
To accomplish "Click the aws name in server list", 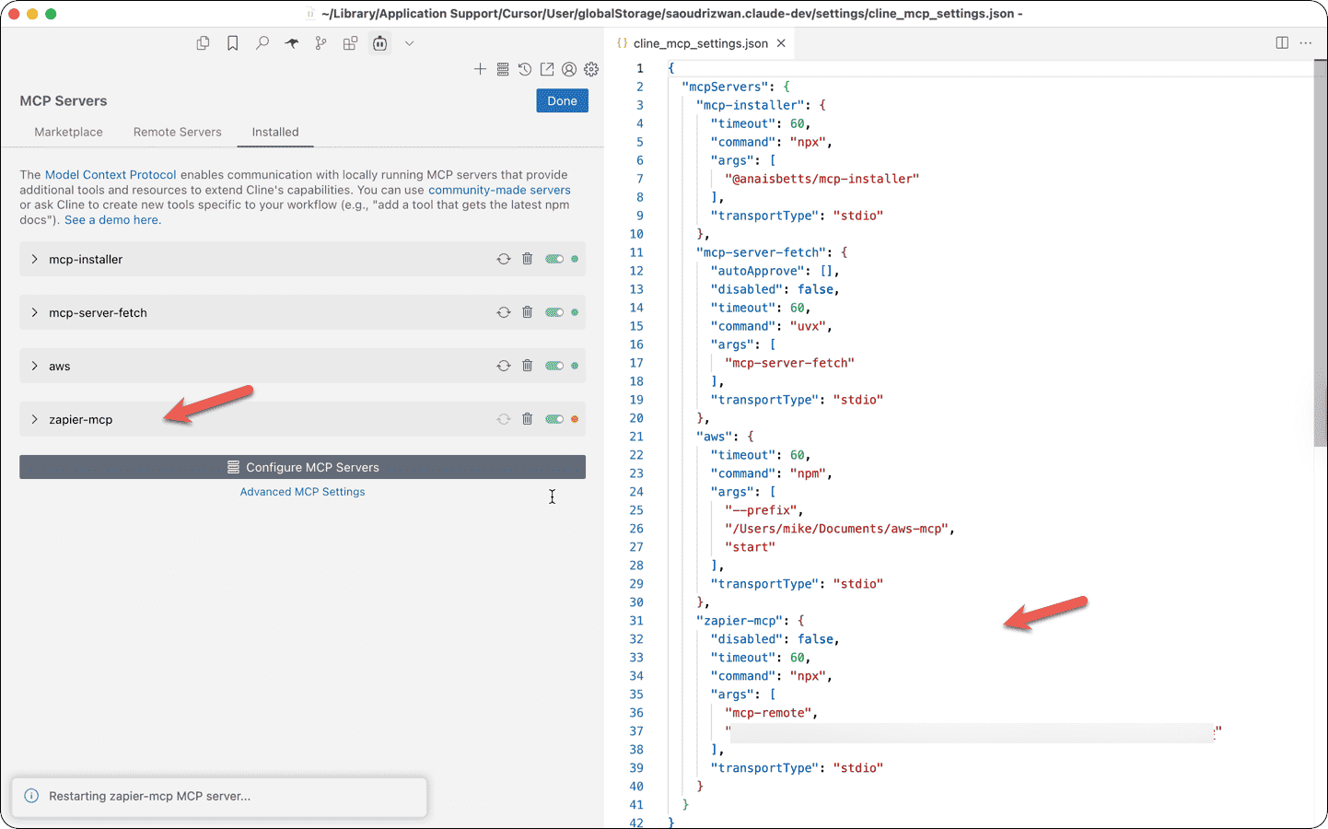I will click(60, 367).
